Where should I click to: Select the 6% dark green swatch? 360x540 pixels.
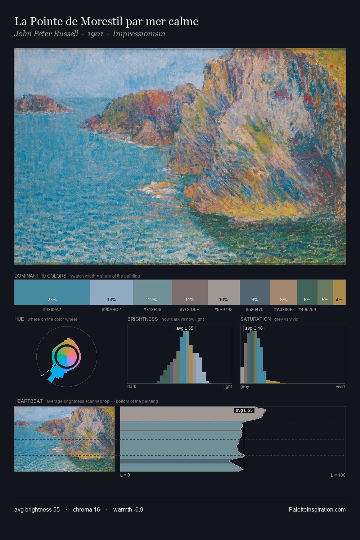click(307, 292)
